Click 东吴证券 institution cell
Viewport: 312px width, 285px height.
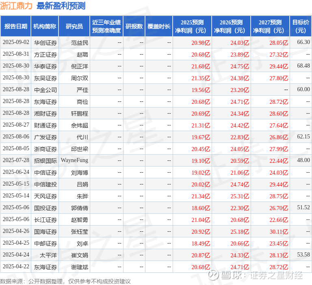pos(45,78)
